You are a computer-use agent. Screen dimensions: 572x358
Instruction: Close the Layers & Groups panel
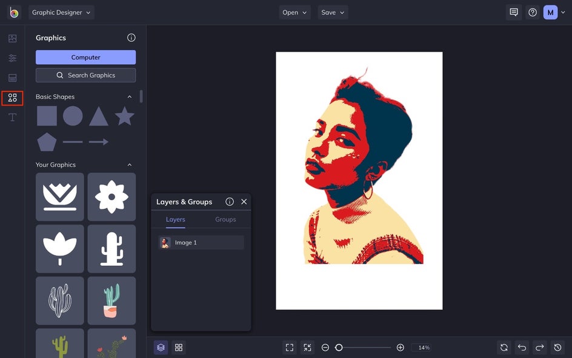click(244, 201)
